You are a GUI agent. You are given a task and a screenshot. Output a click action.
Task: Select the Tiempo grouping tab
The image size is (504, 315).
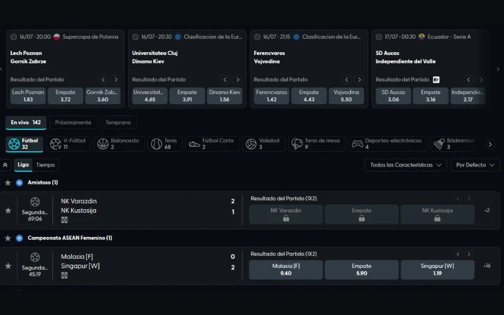[45, 165]
